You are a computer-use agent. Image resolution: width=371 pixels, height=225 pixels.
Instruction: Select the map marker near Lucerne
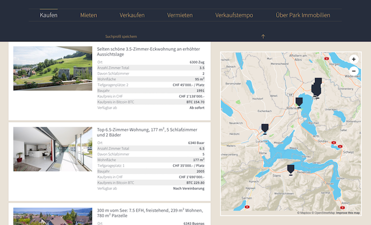[x=265, y=129]
